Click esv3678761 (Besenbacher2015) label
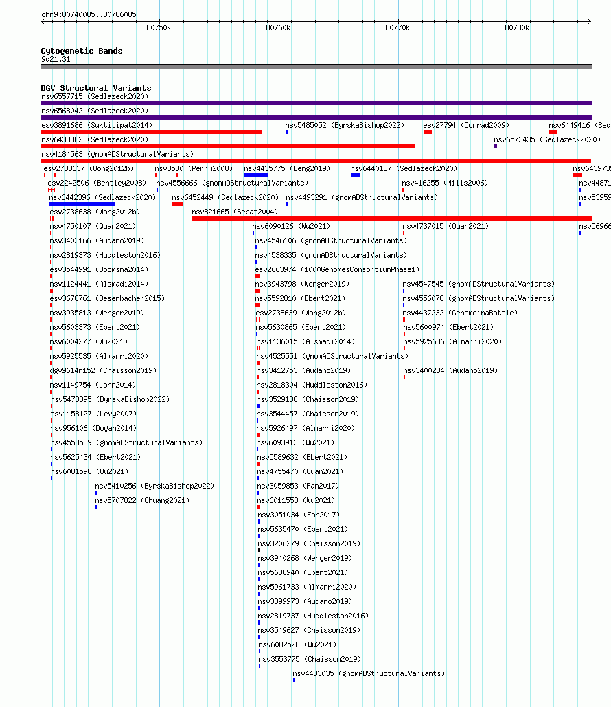The height and width of the screenshot is (707, 611). coord(107,298)
